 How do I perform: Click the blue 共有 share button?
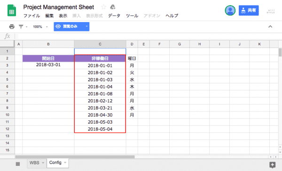(x=249, y=10)
